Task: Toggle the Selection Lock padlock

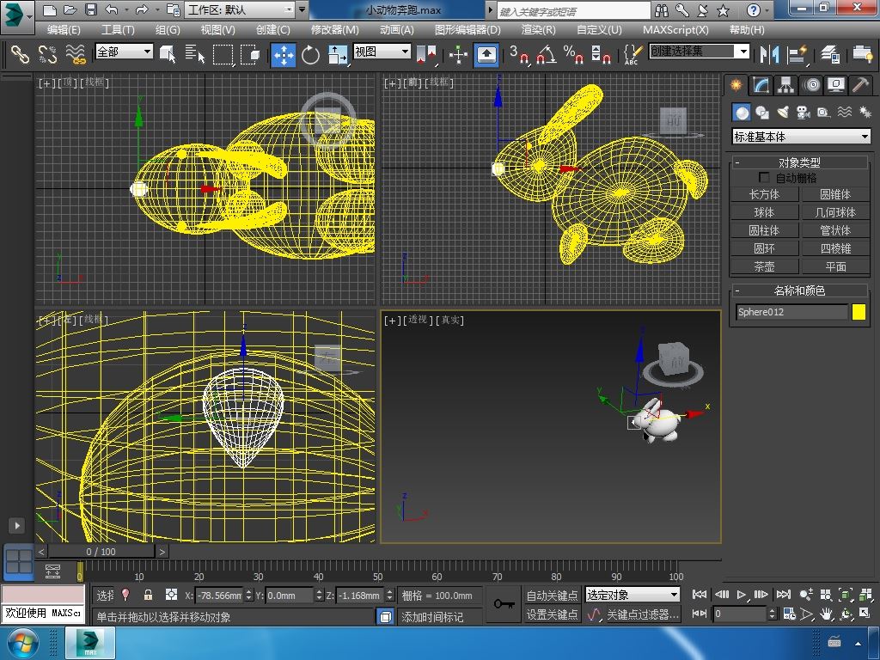Action: click(148, 595)
